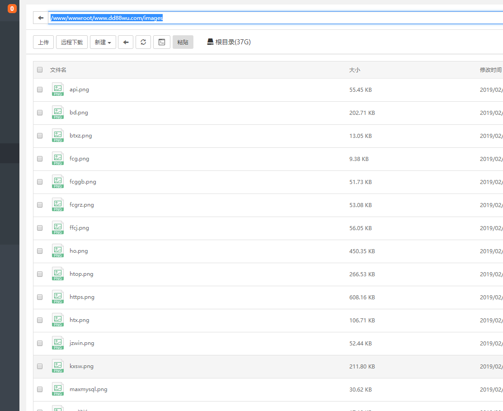Check the box for jzwin.png
This screenshot has height=411, width=503.
point(40,343)
